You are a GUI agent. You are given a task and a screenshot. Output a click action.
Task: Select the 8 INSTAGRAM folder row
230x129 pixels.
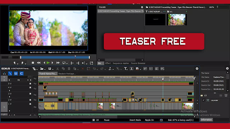pos(121,11)
